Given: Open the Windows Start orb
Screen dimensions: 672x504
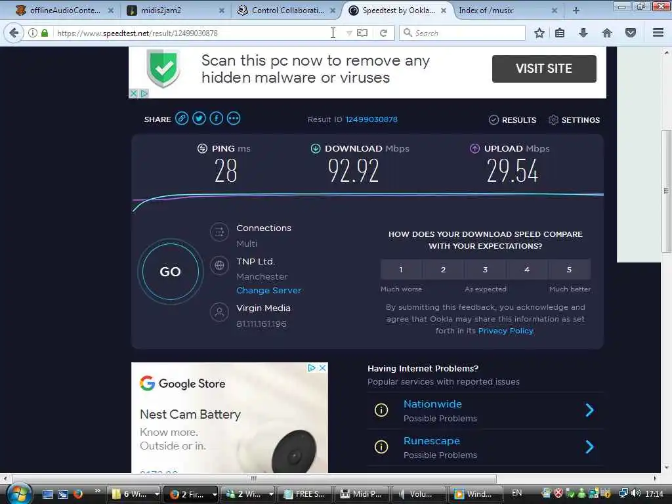Looking at the screenshot, I should [x=19, y=493].
